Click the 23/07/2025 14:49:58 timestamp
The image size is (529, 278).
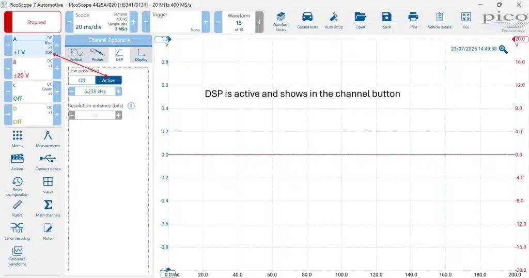[474, 49]
